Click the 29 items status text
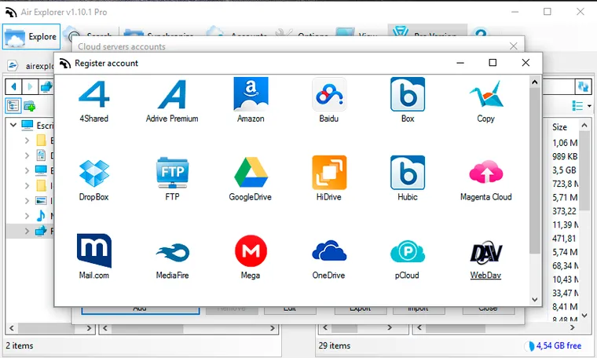The width and height of the screenshot is (597, 358). click(x=335, y=345)
